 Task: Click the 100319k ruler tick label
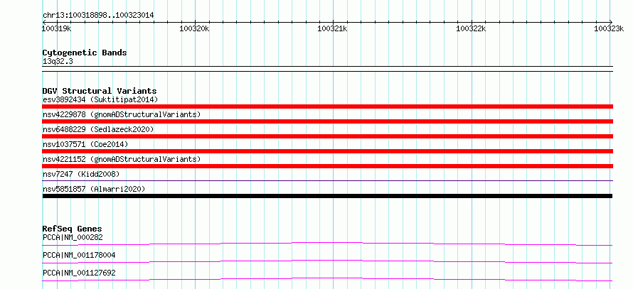click(x=57, y=28)
